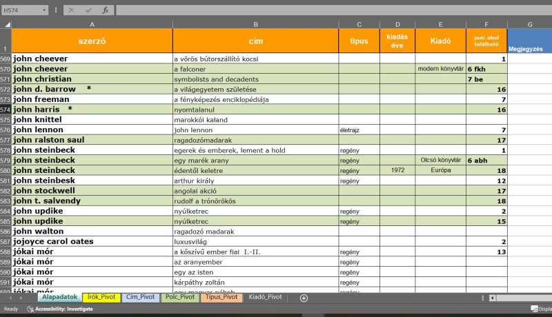Select cell jojoyce carol oates
The image size is (552, 317).
coord(92,242)
